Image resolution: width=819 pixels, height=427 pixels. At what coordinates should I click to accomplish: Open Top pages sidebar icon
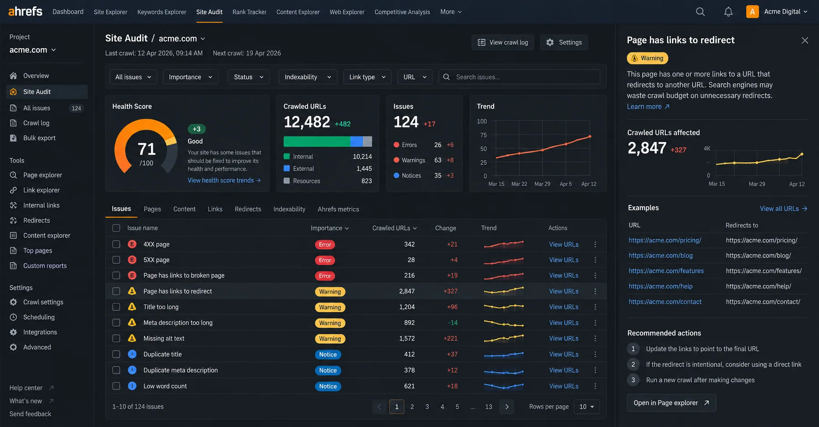14,250
